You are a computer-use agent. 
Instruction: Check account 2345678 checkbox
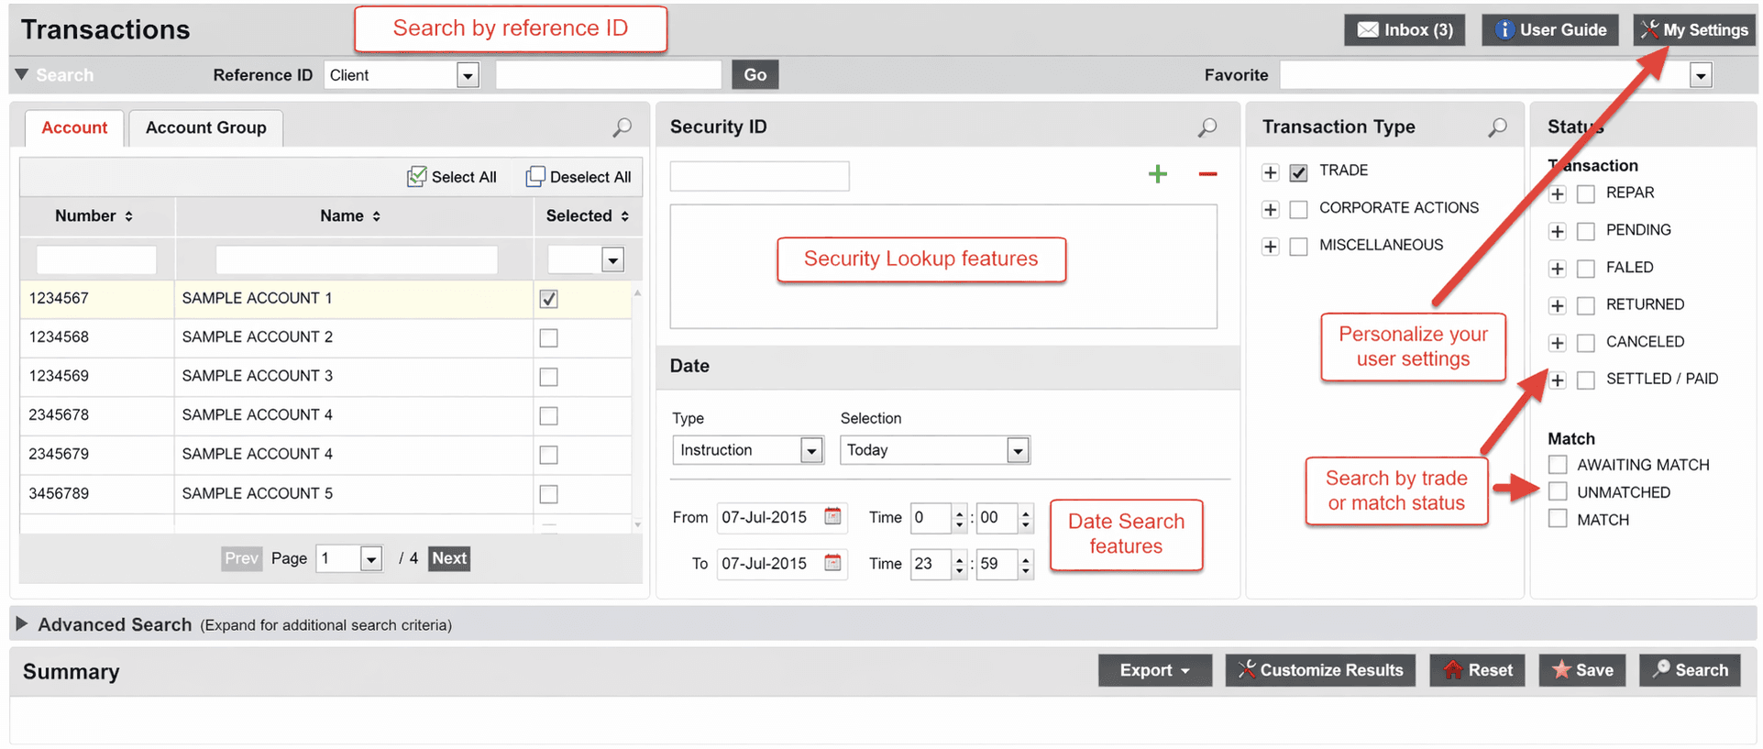click(x=548, y=415)
